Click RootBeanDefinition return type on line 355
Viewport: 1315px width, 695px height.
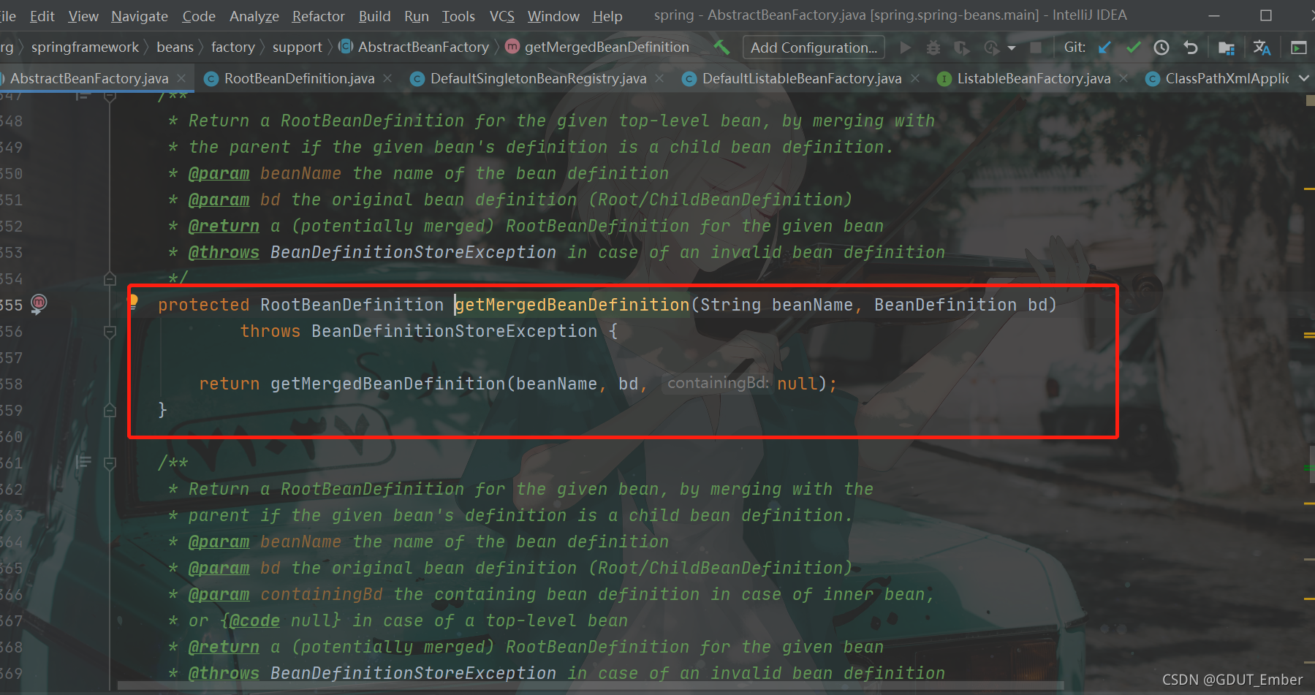pos(352,305)
